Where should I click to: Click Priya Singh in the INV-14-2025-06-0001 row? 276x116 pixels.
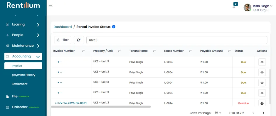click(x=136, y=103)
